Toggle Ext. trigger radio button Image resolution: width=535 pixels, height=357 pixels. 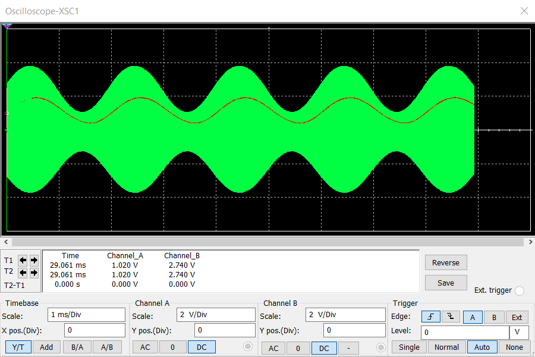click(x=520, y=291)
